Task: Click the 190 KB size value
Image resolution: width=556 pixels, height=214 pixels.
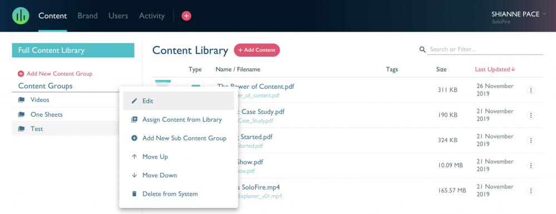Action: coord(448,115)
